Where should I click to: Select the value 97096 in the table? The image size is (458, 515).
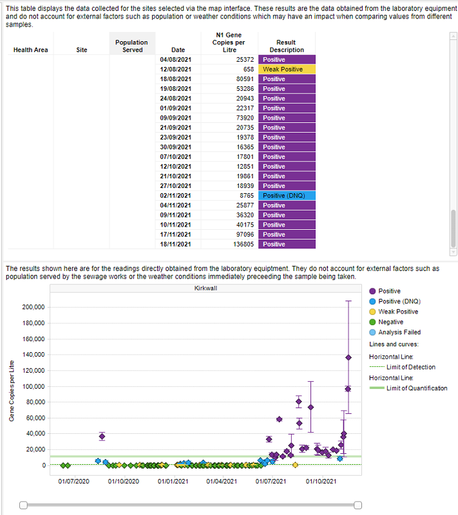pos(245,234)
